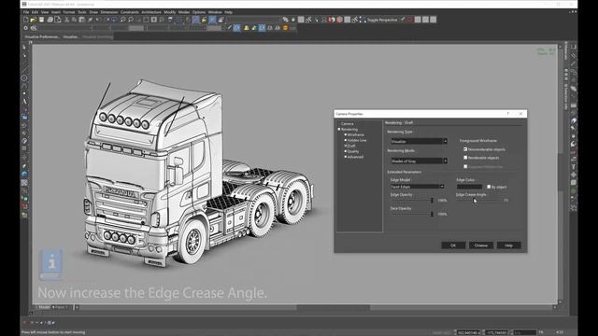Viewport: 598px width, 336px height.
Task: Click the Edge Color swatch
Action: coord(469,187)
